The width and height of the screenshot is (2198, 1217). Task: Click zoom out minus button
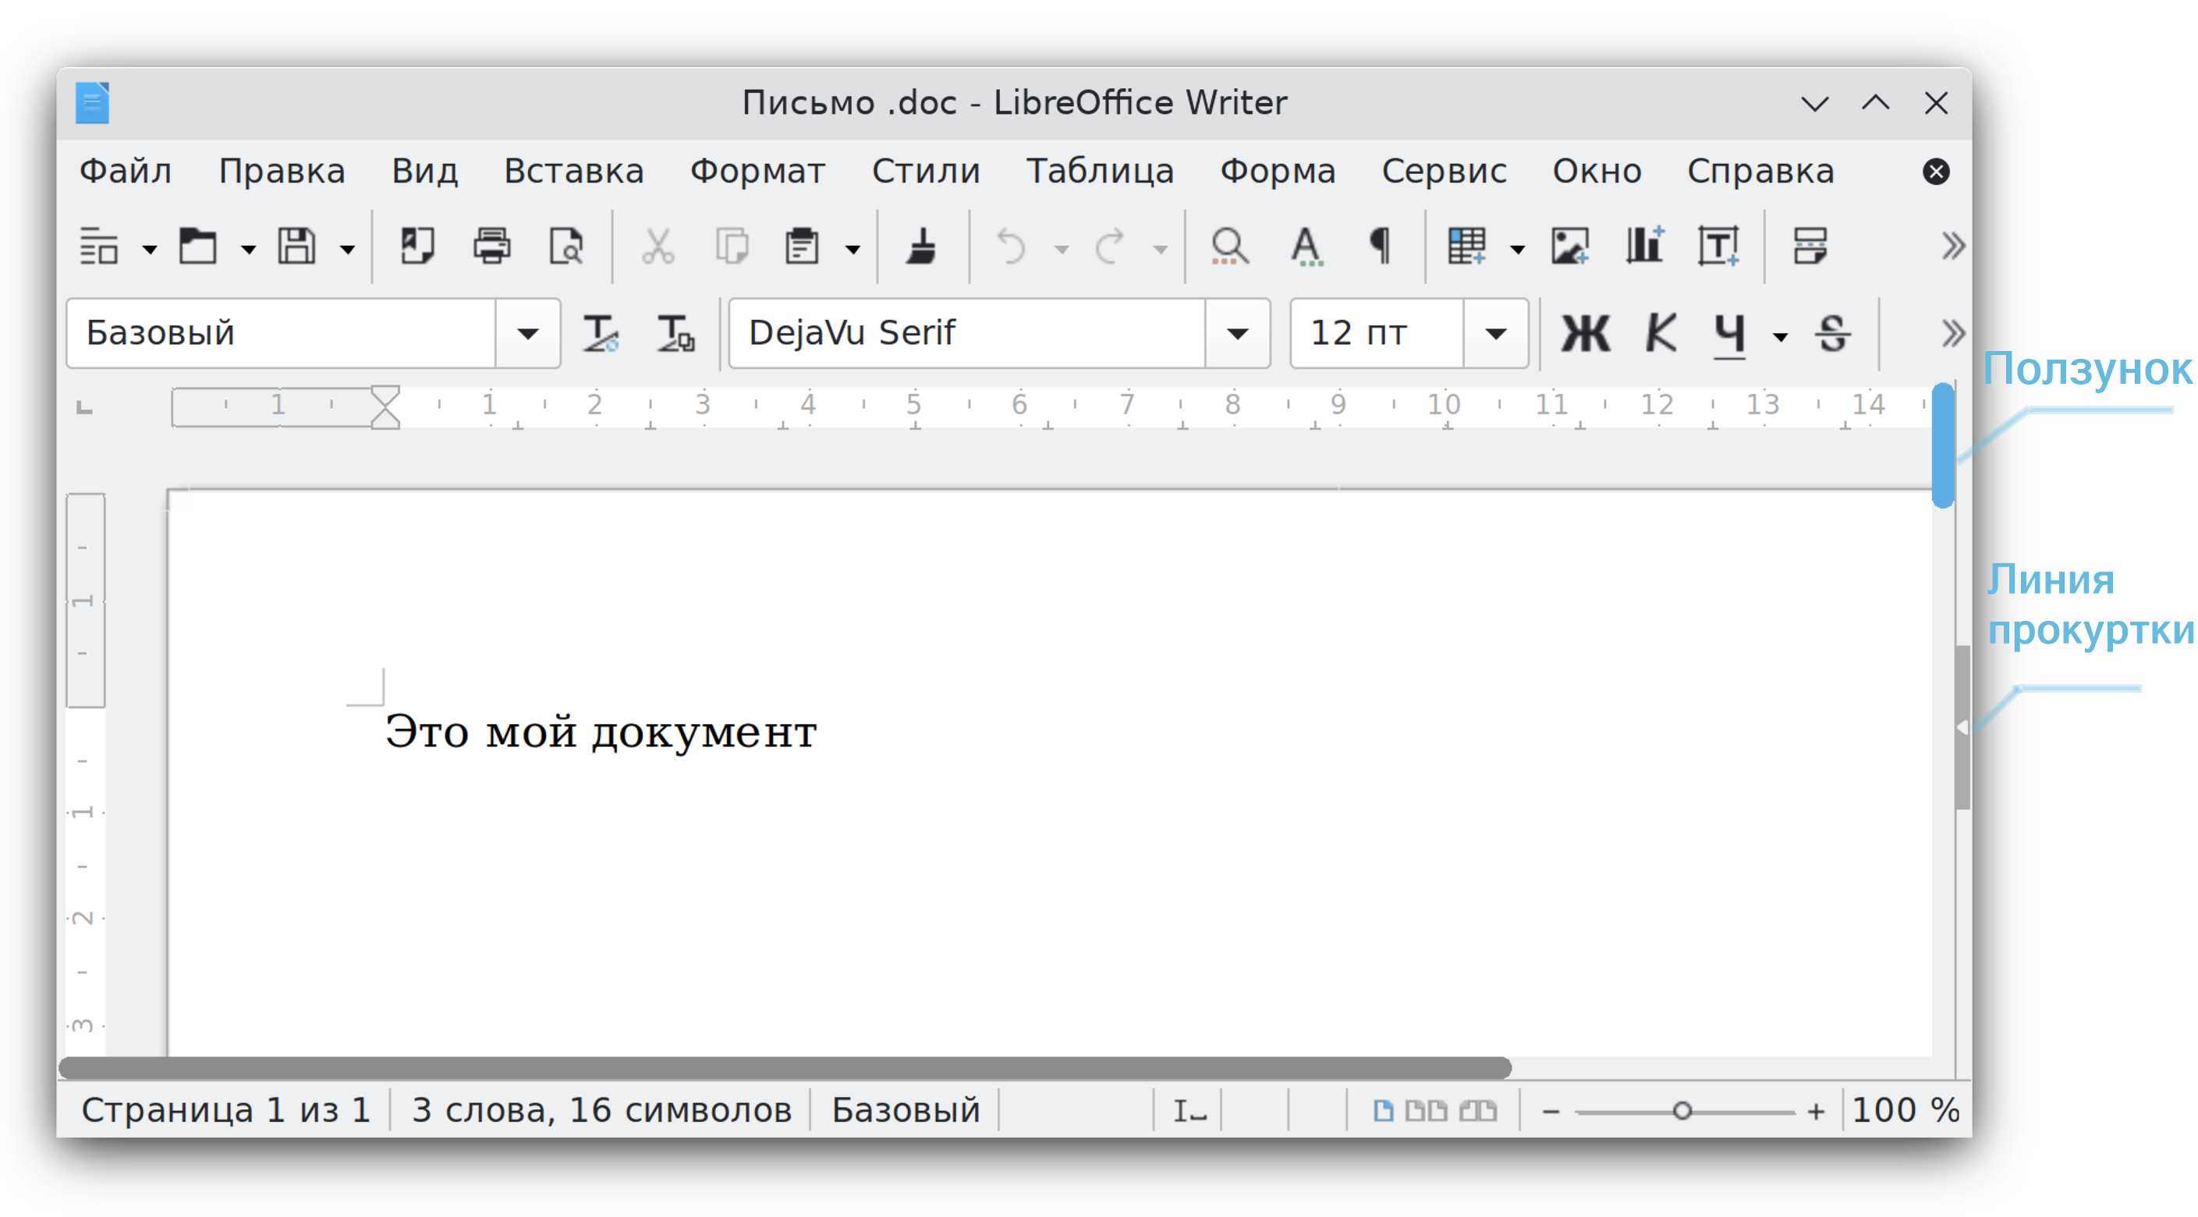point(1551,1112)
